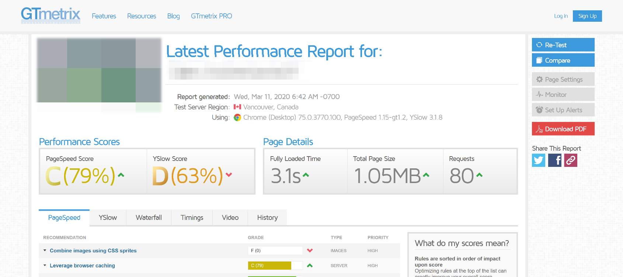
Task: Click the Vancouver, Canada text
Action: click(271, 107)
